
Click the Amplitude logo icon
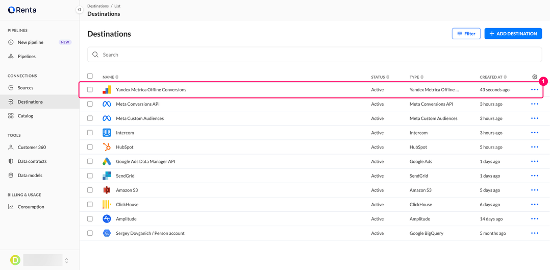pyautogui.click(x=107, y=218)
